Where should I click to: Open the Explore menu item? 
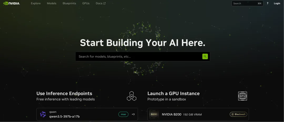click(36, 3)
